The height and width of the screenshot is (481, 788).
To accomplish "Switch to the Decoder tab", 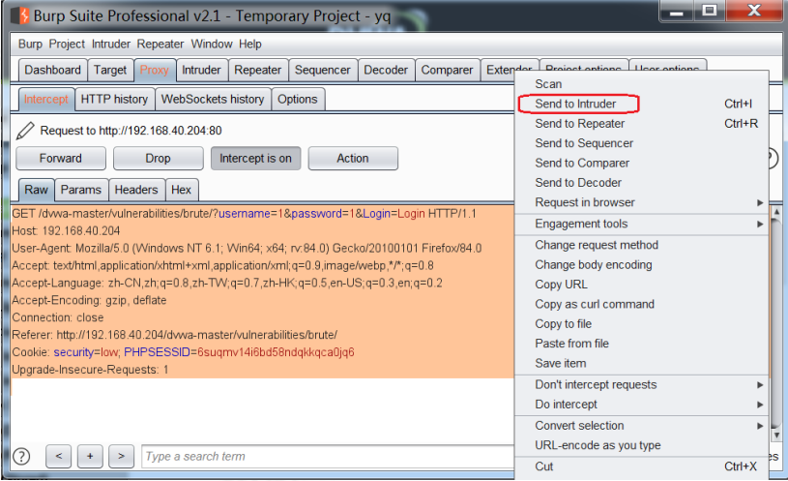I will [x=386, y=70].
